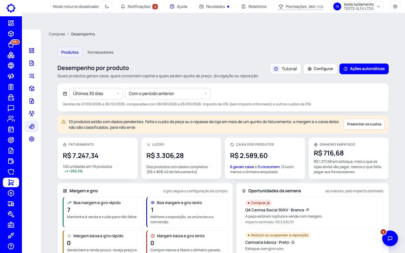
Task: Click the Premiações 360/100k progress indicator
Action: tap(301, 6)
